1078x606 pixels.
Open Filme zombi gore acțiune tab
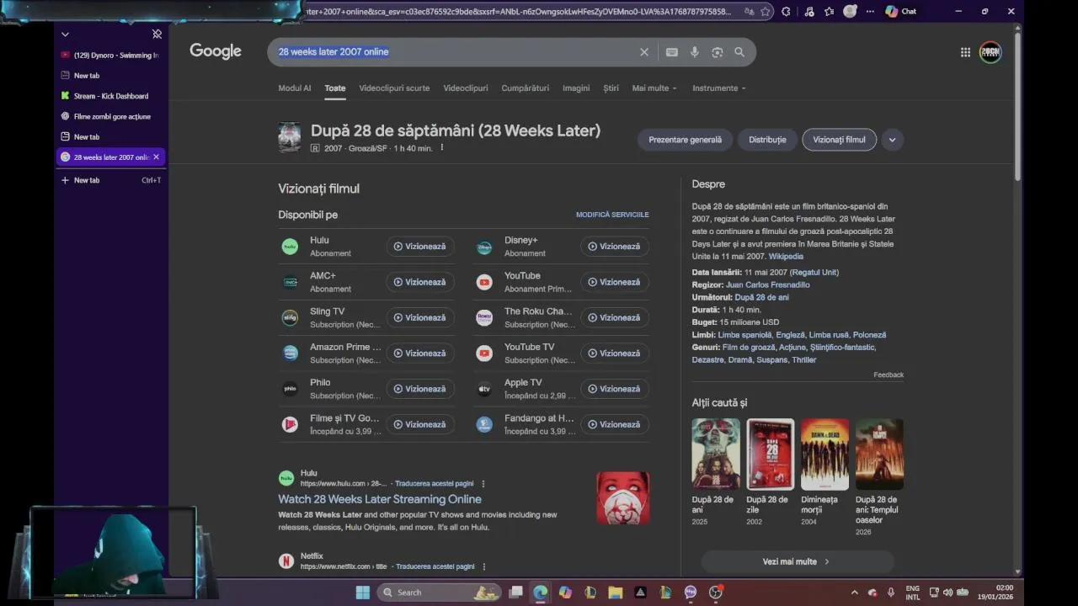(x=110, y=116)
